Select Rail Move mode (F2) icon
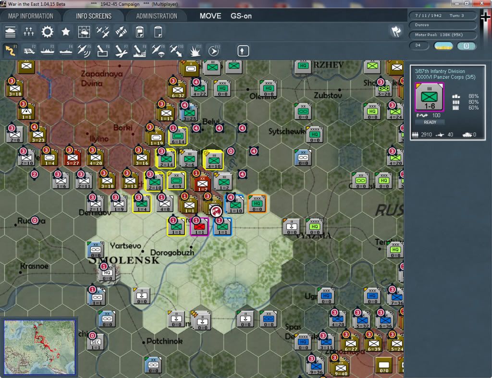The height and width of the screenshot is (378, 492). pyautogui.click(x=29, y=50)
